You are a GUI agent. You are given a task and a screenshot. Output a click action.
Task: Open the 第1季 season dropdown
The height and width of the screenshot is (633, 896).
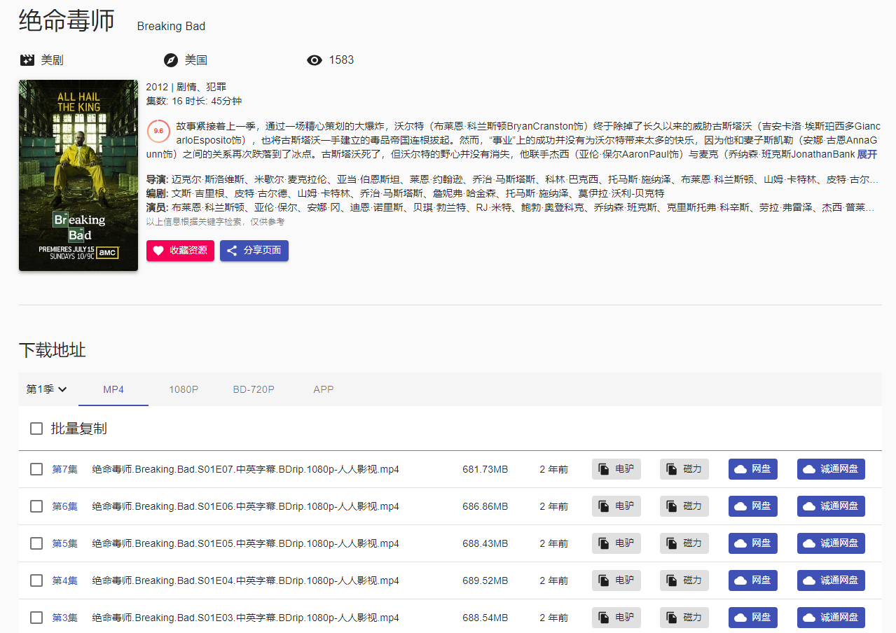pos(47,389)
